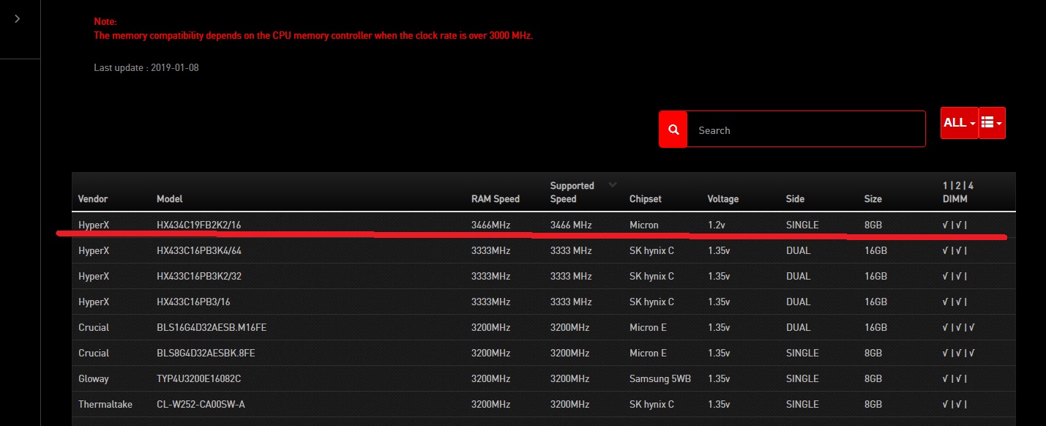Select model TYP4U3200E16082C

tap(198, 378)
